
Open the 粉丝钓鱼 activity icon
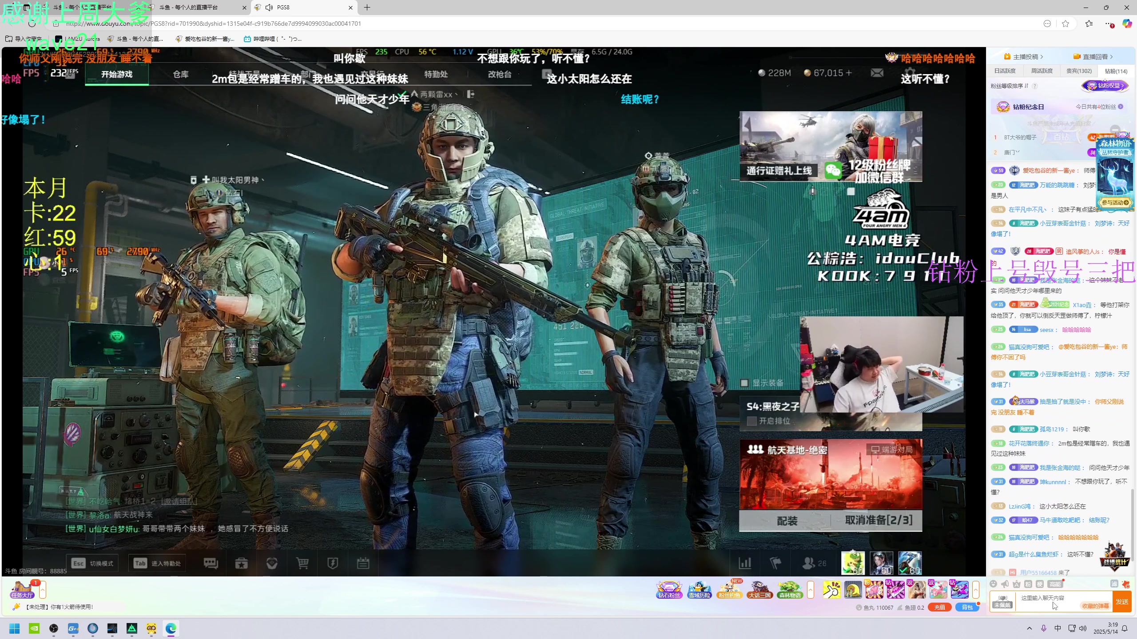[730, 590]
